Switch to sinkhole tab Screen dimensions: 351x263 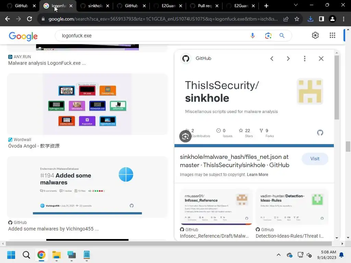(95, 6)
